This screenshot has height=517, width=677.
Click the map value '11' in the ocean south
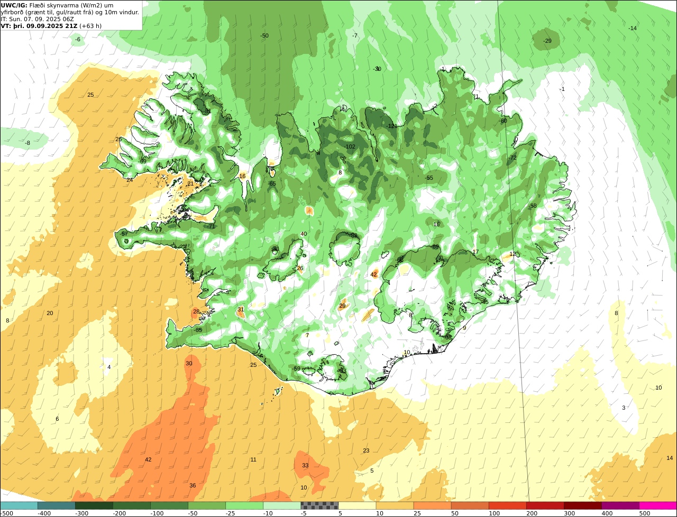coord(253,459)
